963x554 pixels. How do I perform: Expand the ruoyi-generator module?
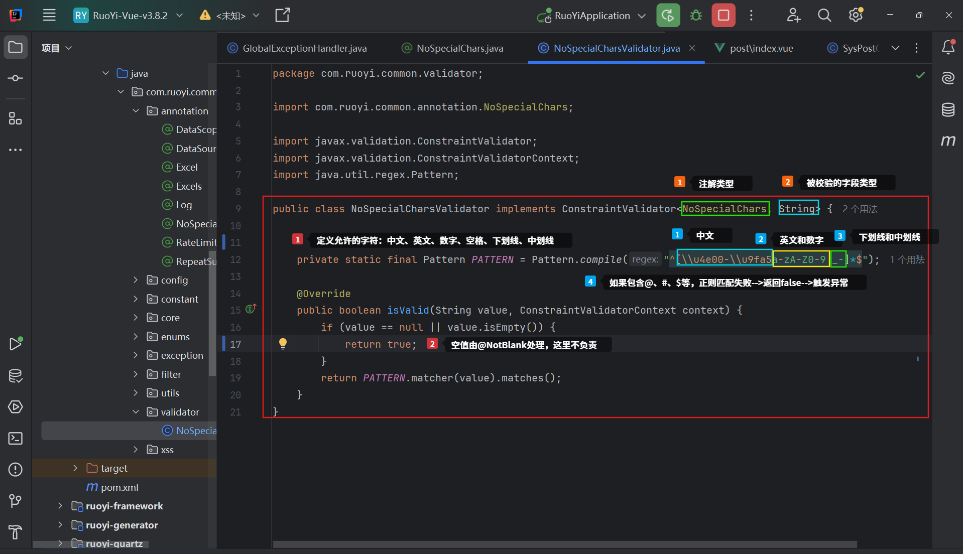60,525
